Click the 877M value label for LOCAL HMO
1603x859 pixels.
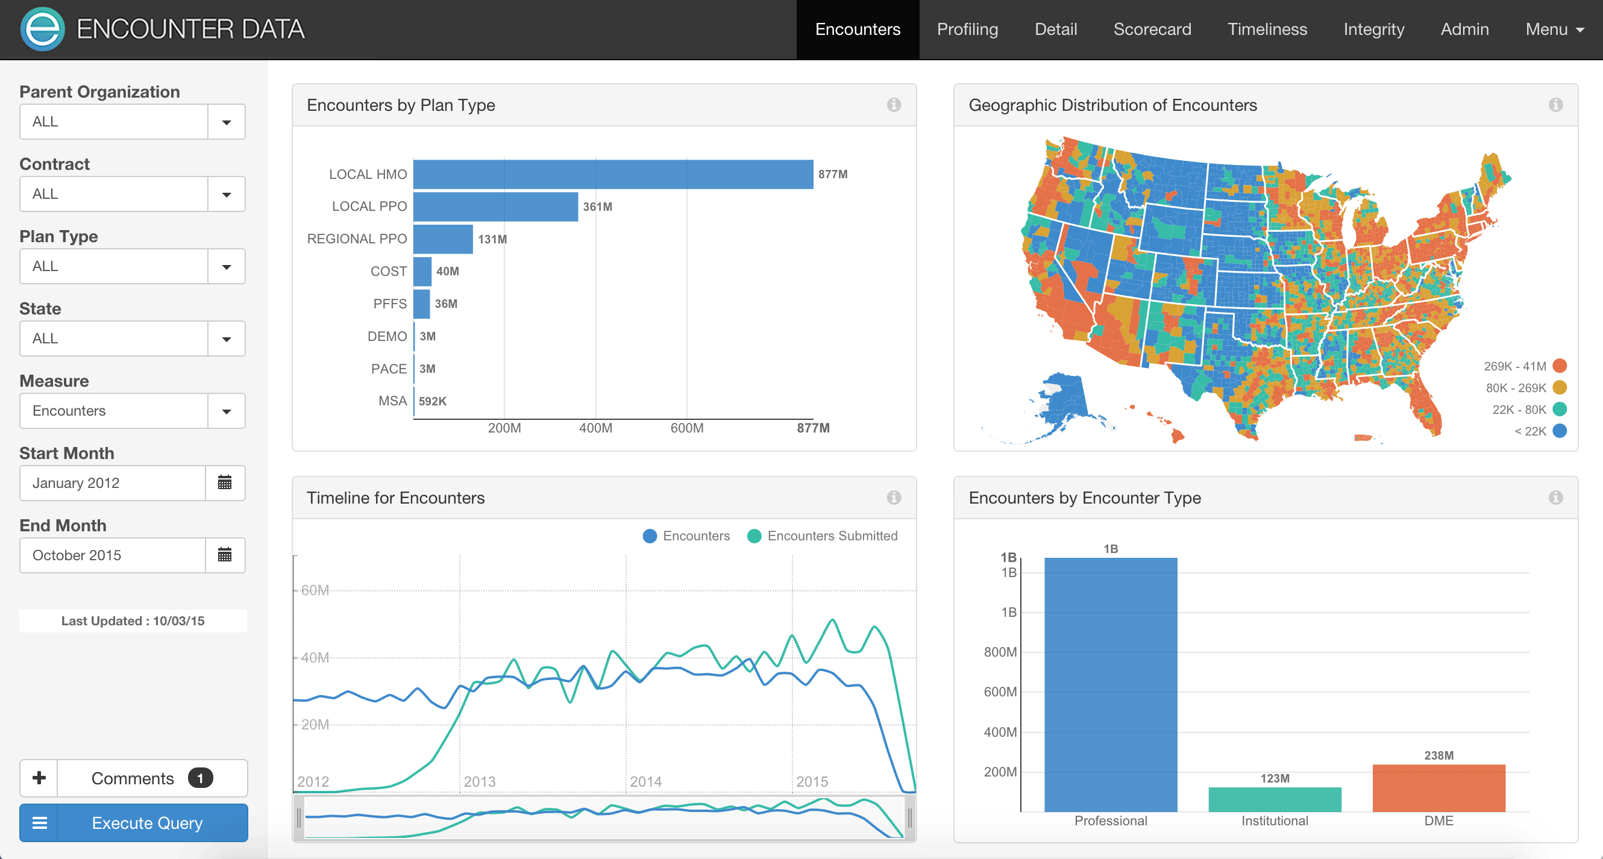833,174
